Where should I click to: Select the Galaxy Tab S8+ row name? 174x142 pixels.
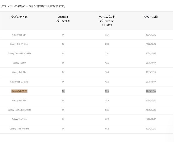click(x=19, y=35)
